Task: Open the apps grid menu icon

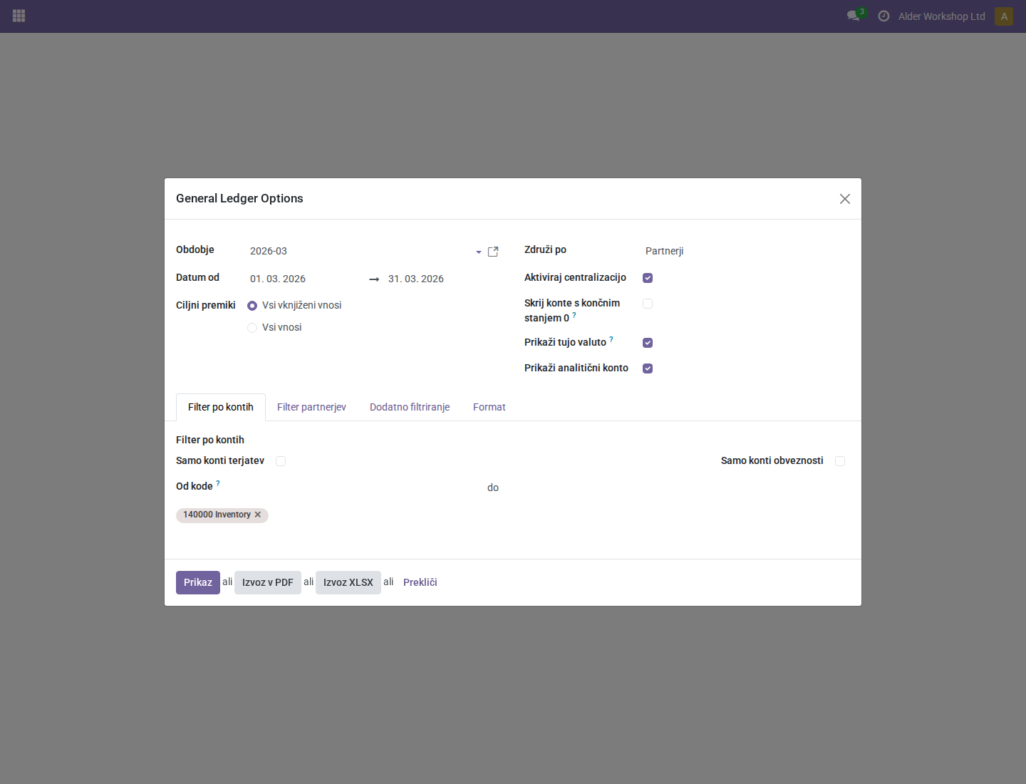Action: (19, 16)
